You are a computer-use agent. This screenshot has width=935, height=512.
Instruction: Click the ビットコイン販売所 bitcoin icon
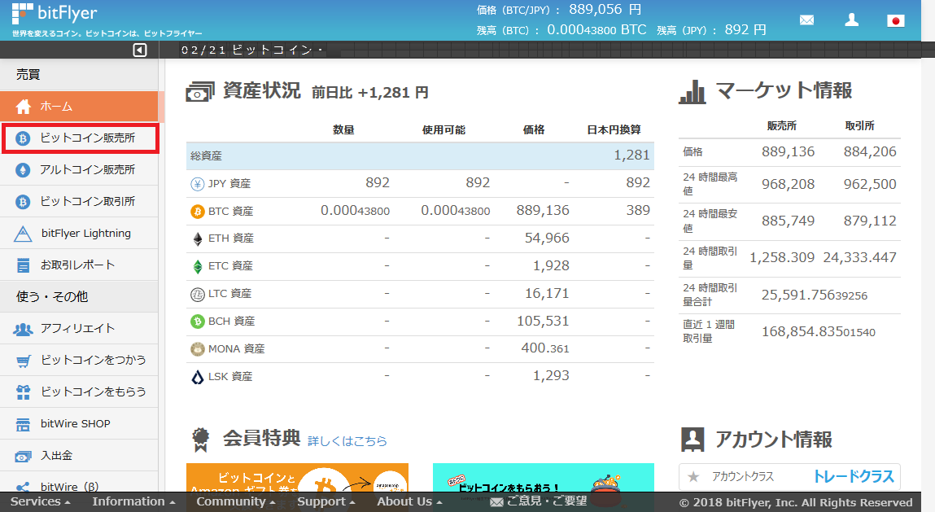coord(23,138)
